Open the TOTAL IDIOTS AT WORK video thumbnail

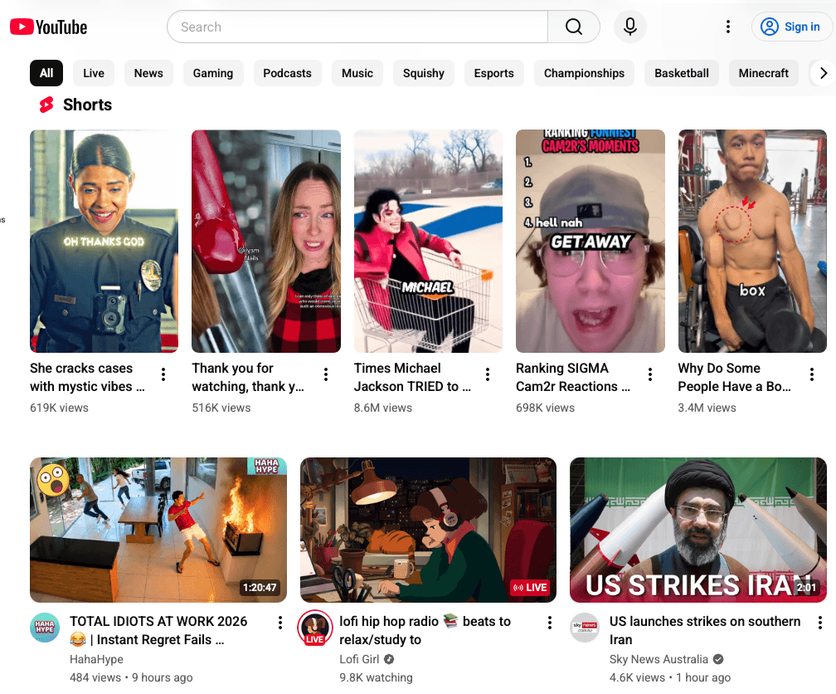[158, 530]
